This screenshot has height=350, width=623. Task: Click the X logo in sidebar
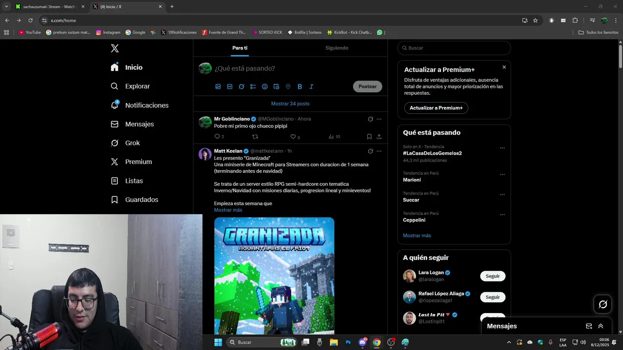[x=114, y=48]
